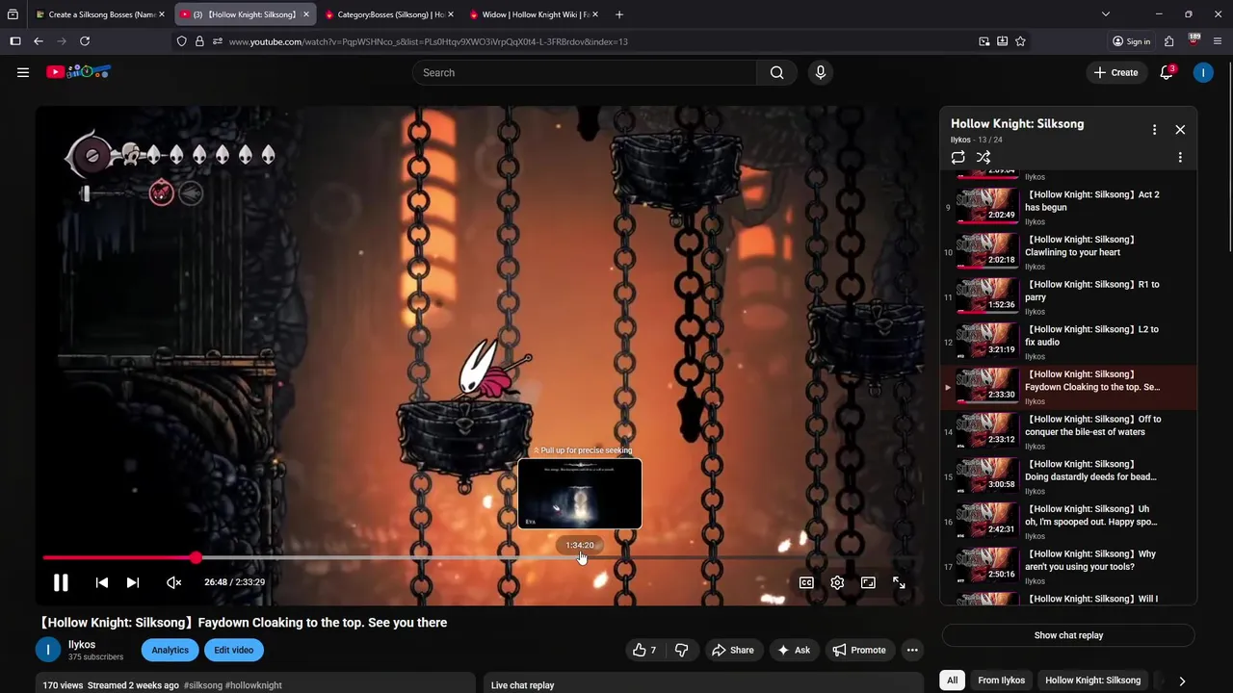Screen dimensions: 1233x693
Task: Open the list all tabs dropdown
Action: [1105, 14]
